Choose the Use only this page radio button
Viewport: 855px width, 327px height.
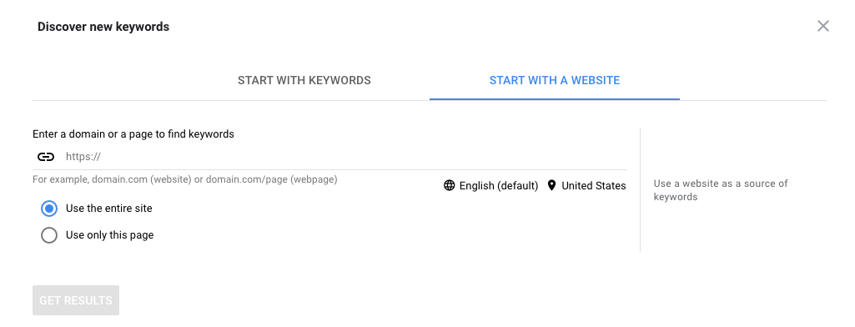(x=49, y=235)
